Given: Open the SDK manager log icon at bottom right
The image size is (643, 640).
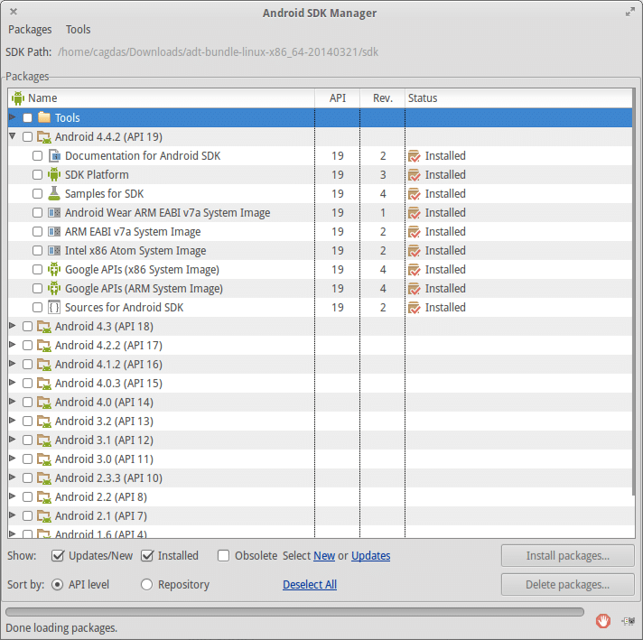Looking at the screenshot, I should [628, 621].
